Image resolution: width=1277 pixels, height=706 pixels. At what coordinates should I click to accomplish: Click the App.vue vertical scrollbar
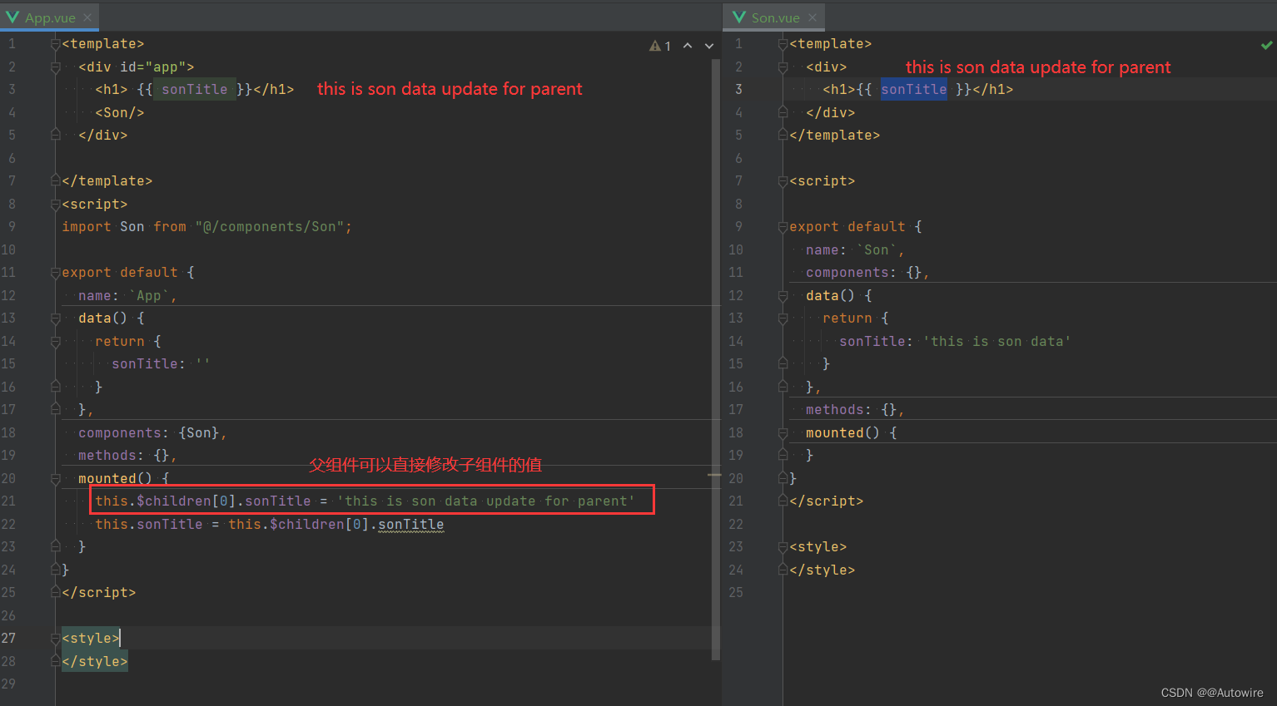tap(716, 358)
